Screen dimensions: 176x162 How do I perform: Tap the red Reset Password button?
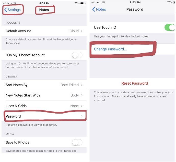[x=135, y=83]
